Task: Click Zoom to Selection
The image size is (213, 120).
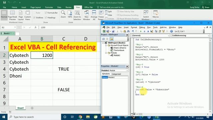Action: [77, 15]
